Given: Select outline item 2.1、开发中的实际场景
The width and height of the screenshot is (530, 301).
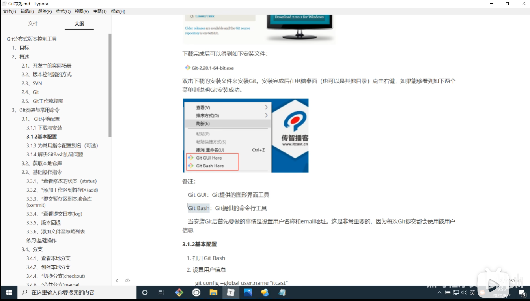Looking at the screenshot, I should (x=47, y=66).
